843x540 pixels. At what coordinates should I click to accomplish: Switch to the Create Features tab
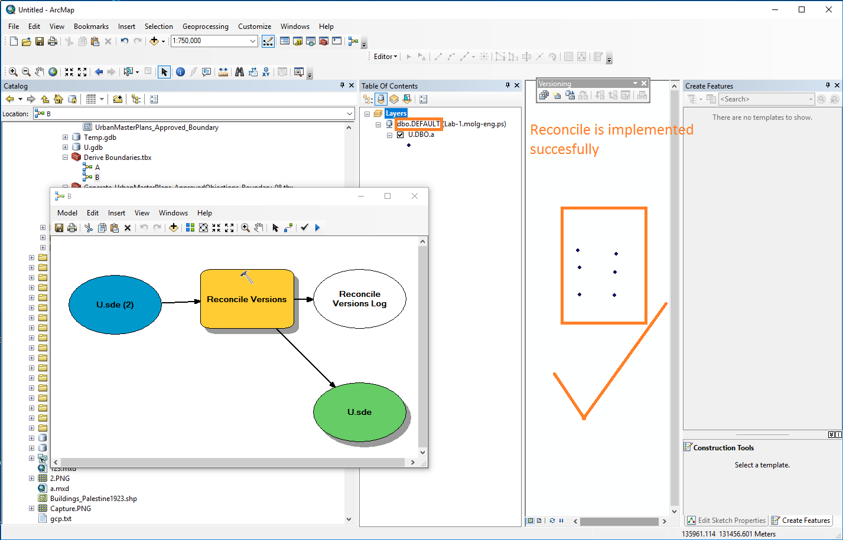tap(801, 521)
